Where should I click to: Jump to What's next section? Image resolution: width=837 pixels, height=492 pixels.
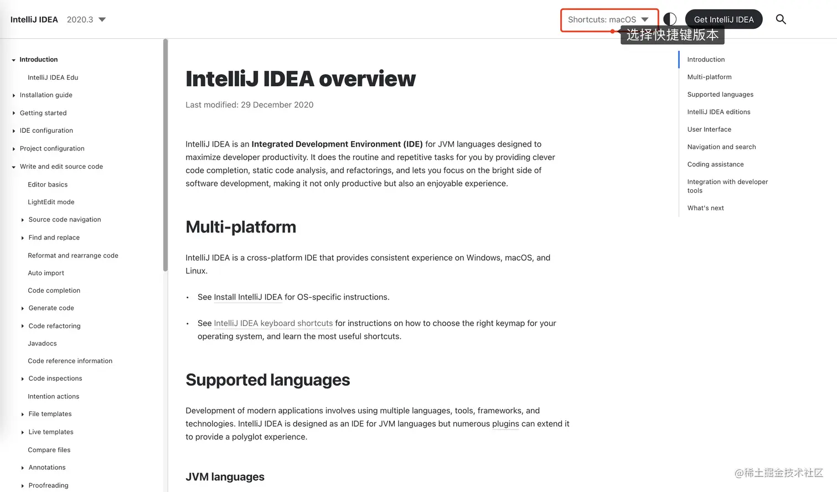[705, 208]
